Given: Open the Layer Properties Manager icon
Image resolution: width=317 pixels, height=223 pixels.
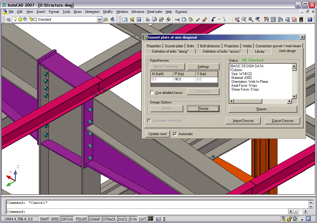Looking at the screenshot, I should coord(8,19).
